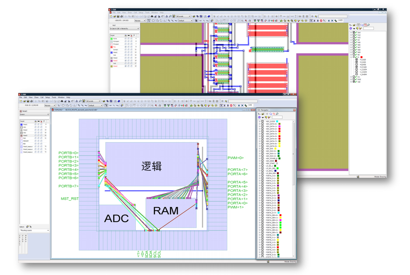Click the Metal1 blue color swatch
410x275 pixels.
pos(21,125)
